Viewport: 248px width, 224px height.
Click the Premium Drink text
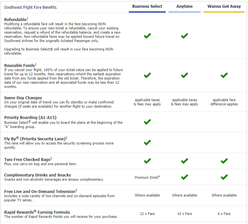pyautogui.click(x=147, y=177)
